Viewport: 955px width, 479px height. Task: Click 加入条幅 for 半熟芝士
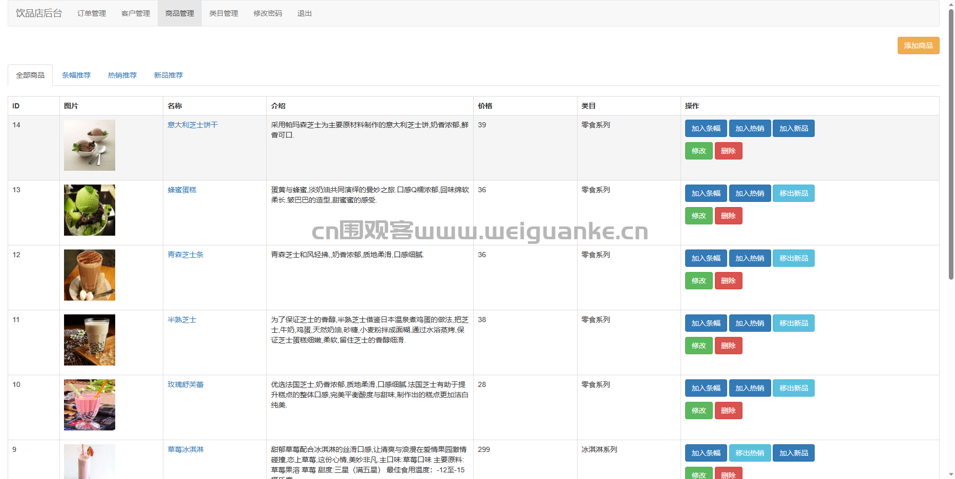[x=706, y=323]
